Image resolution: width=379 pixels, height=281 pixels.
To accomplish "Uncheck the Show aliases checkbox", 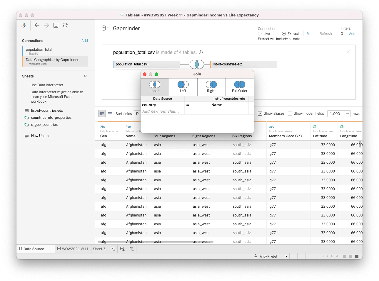I will click(260, 114).
